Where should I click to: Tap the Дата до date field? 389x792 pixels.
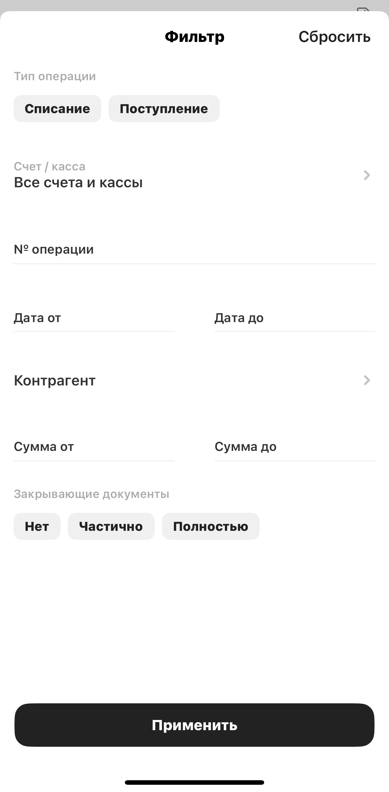point(295,318)
